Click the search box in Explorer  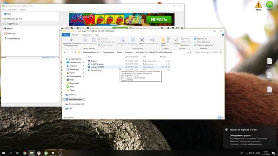click(208, 52)
